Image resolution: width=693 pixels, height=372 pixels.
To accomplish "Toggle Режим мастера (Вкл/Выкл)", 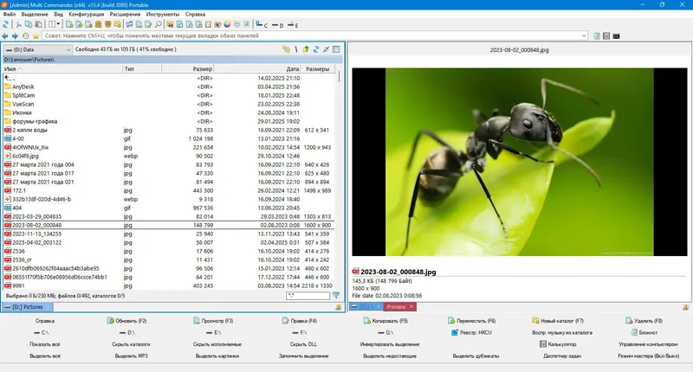I will pyautogui.click(x=648, y=356).
